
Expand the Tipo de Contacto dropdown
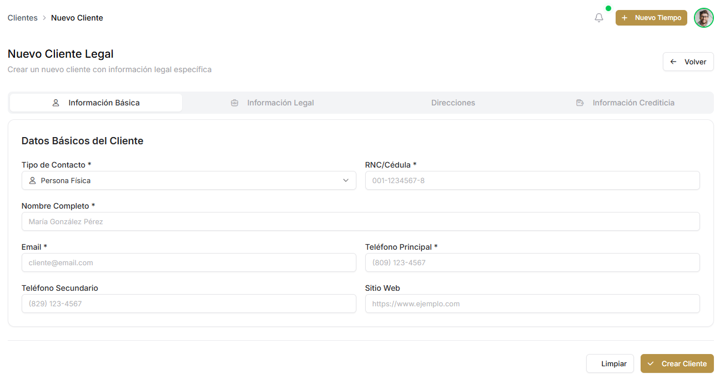point(189,180)
